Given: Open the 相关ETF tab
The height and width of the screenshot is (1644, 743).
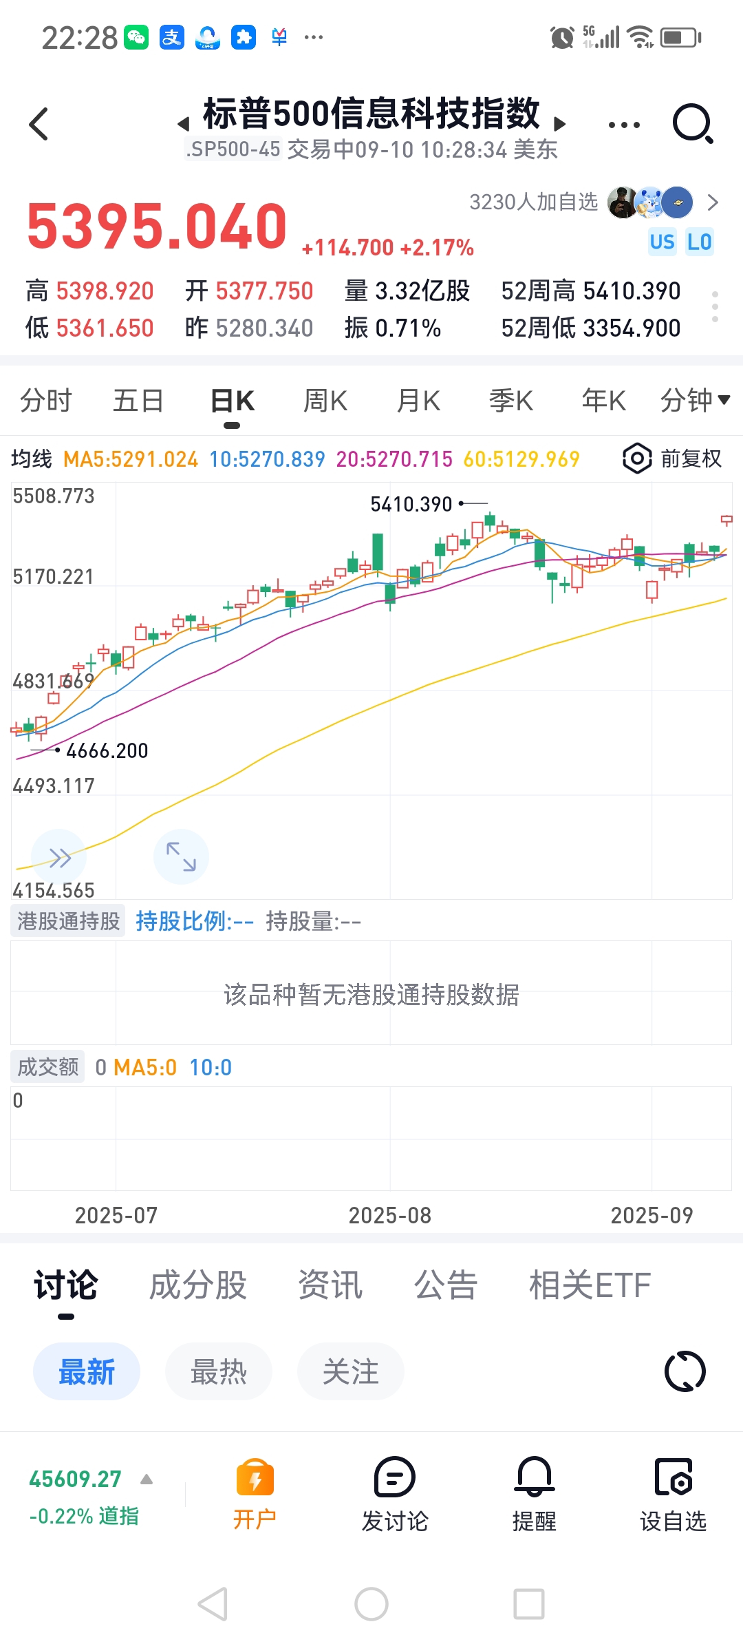Looking at the screenshot, I should tap(590, 1285).
